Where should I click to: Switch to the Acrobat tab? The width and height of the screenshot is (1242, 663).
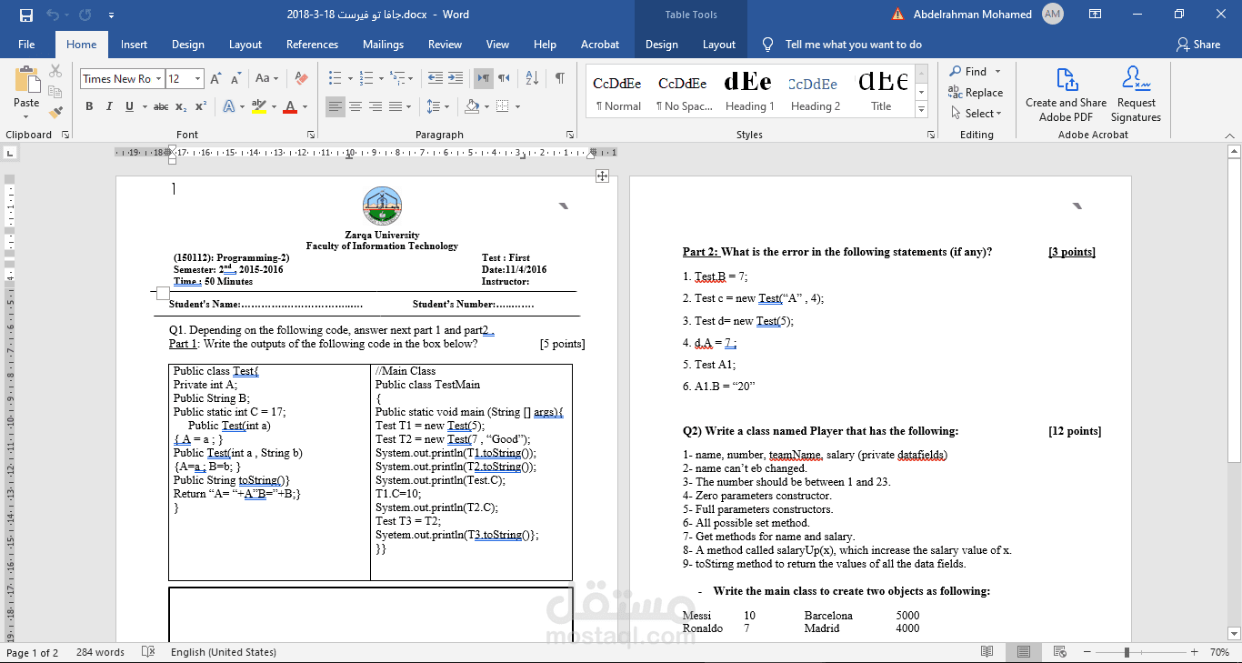(600, 44)
